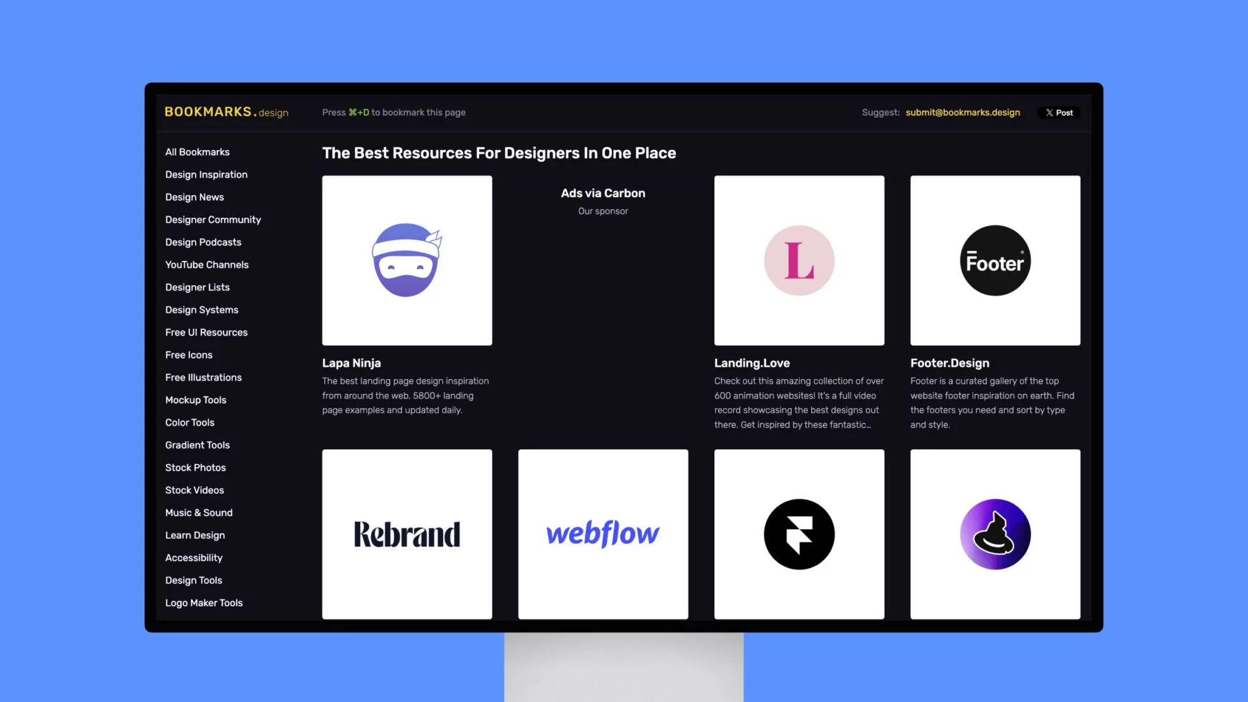Click the Lapa Ninja ninja logo icon
1248x702 pixels.
point(406,260)
